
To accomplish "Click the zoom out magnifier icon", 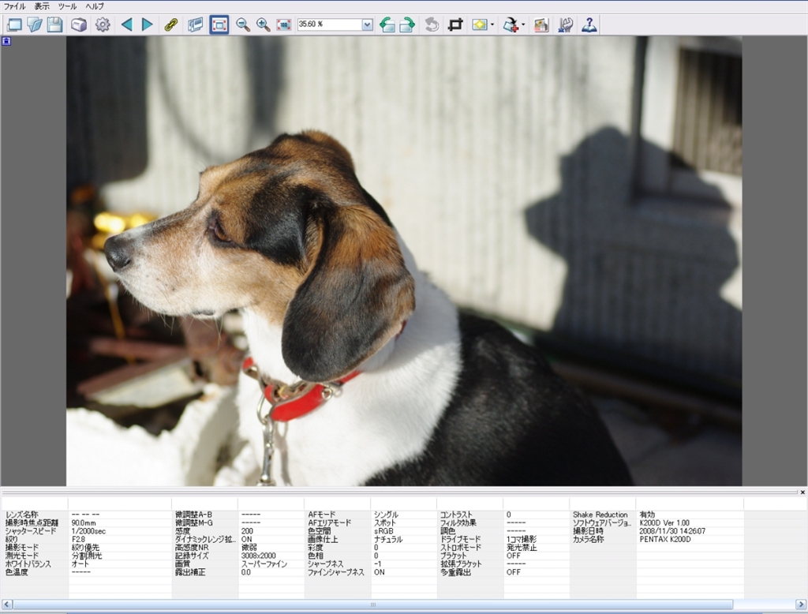I will point(243,24).
